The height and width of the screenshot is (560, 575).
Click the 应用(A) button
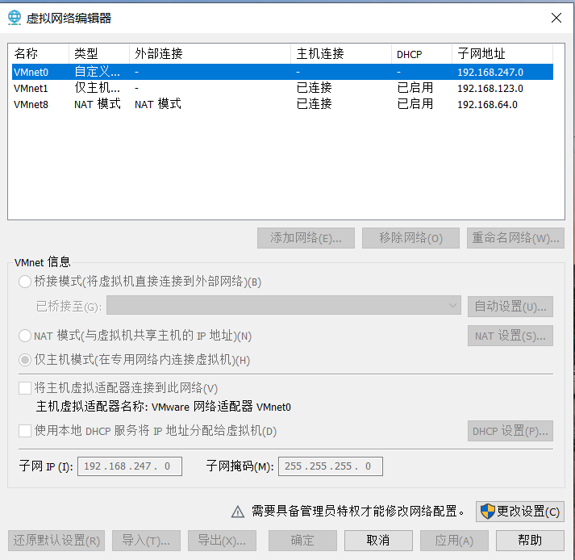(x=454, y=541)
